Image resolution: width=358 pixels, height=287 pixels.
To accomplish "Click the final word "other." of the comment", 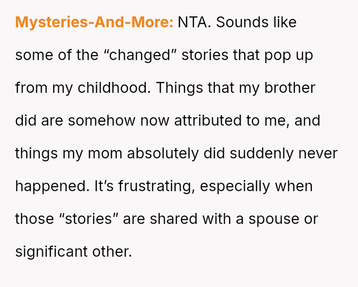I will pyautogui.click(x=112, y=252).
